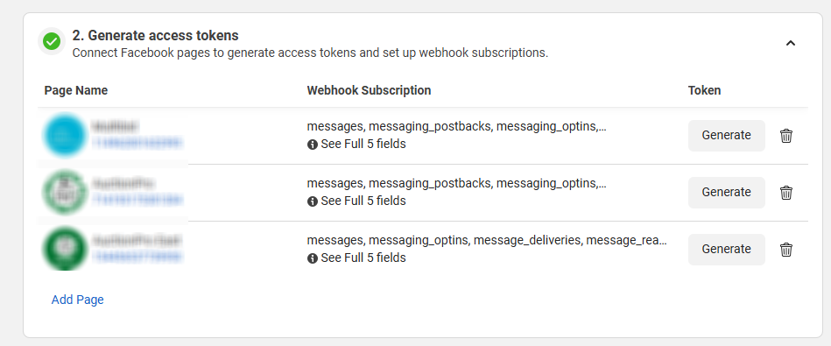Click the green checkmark step status icon
Image resolution: width=831 pixels, height=346 pixels.
pos(52,41)
